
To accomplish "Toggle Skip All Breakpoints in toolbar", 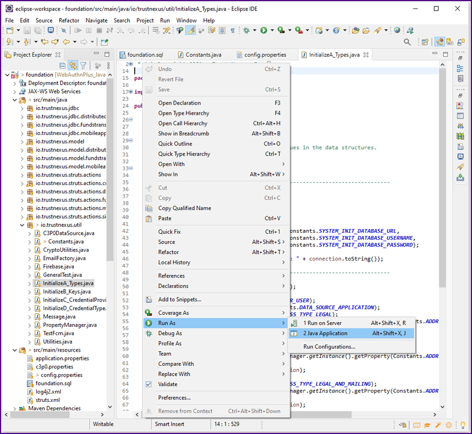I will (63, 30).
